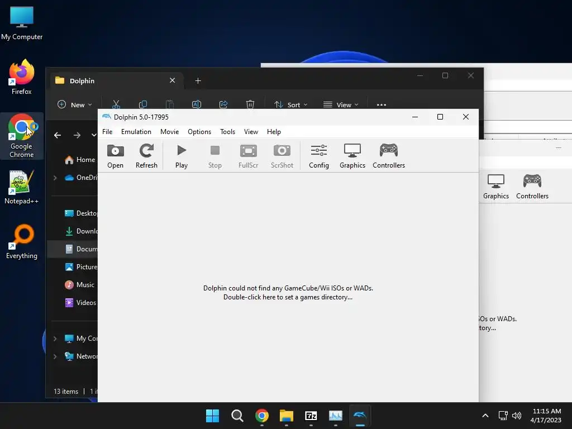Open the Windows Start menu
Viewport: 572px width, 429px height.
212,416
